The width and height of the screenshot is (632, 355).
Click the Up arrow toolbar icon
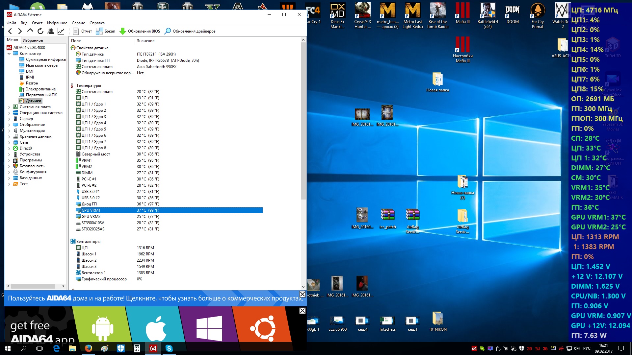pos(30,31)
